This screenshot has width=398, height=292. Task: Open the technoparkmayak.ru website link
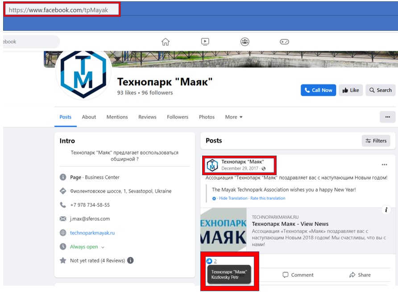tap(92, 233)
